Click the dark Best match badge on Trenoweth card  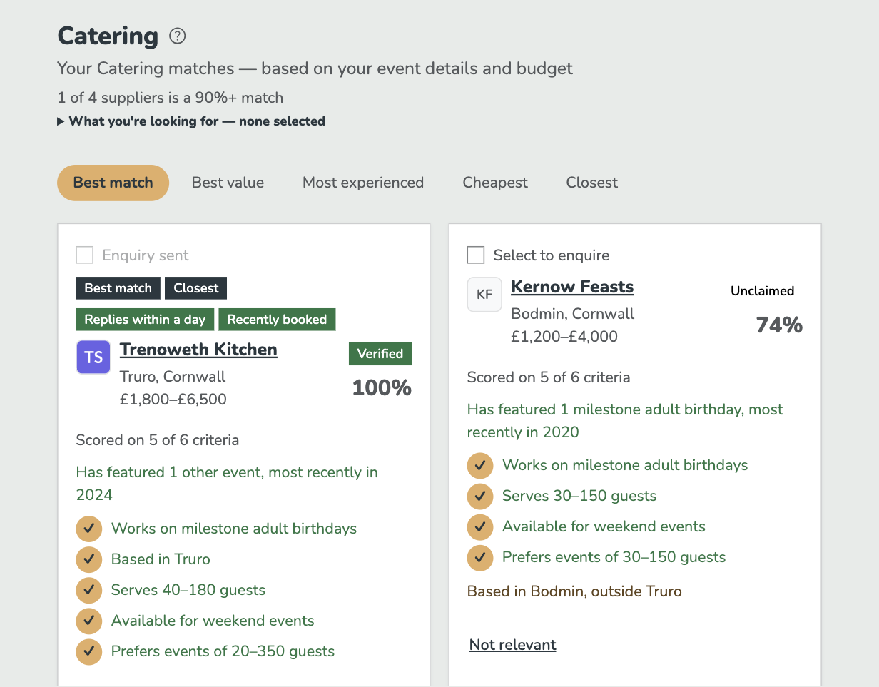[118, 288]
